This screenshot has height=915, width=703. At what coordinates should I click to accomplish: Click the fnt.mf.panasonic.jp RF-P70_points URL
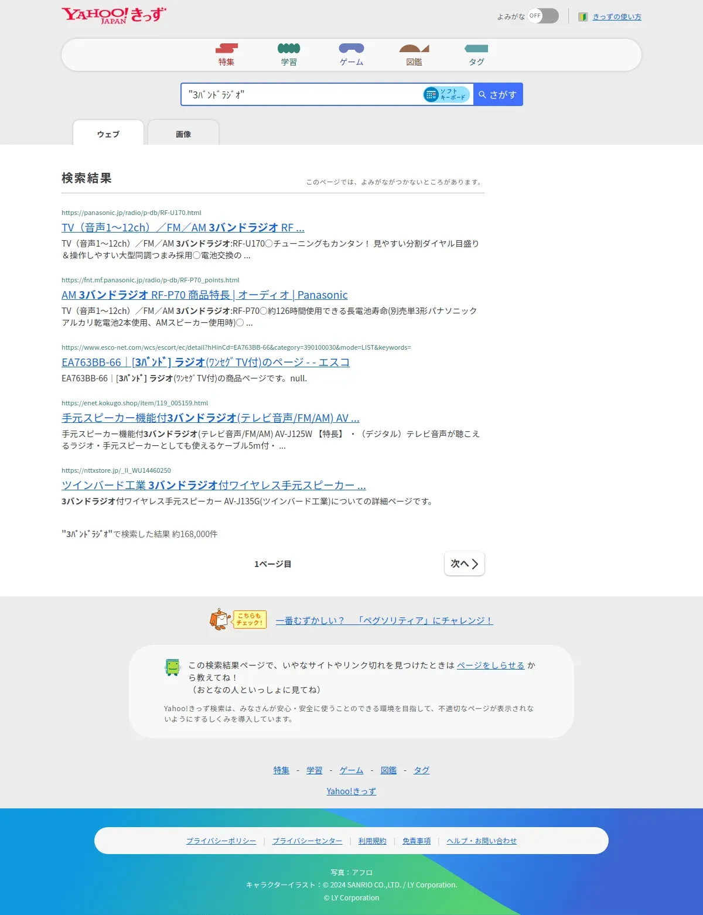[x=151, y=280]
